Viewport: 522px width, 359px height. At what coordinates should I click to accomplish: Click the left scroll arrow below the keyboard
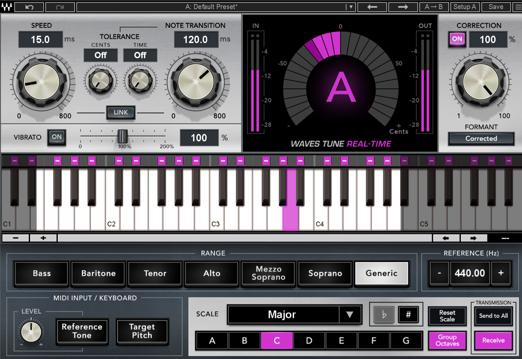point(446,238)
